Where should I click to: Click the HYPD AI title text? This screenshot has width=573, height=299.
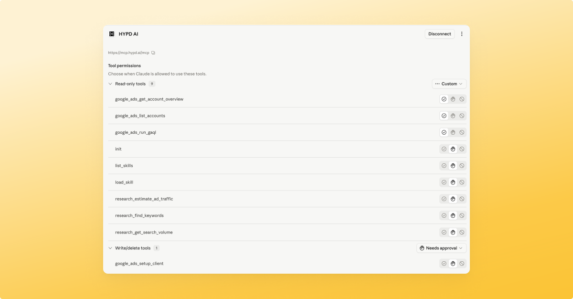coord(128,34)
